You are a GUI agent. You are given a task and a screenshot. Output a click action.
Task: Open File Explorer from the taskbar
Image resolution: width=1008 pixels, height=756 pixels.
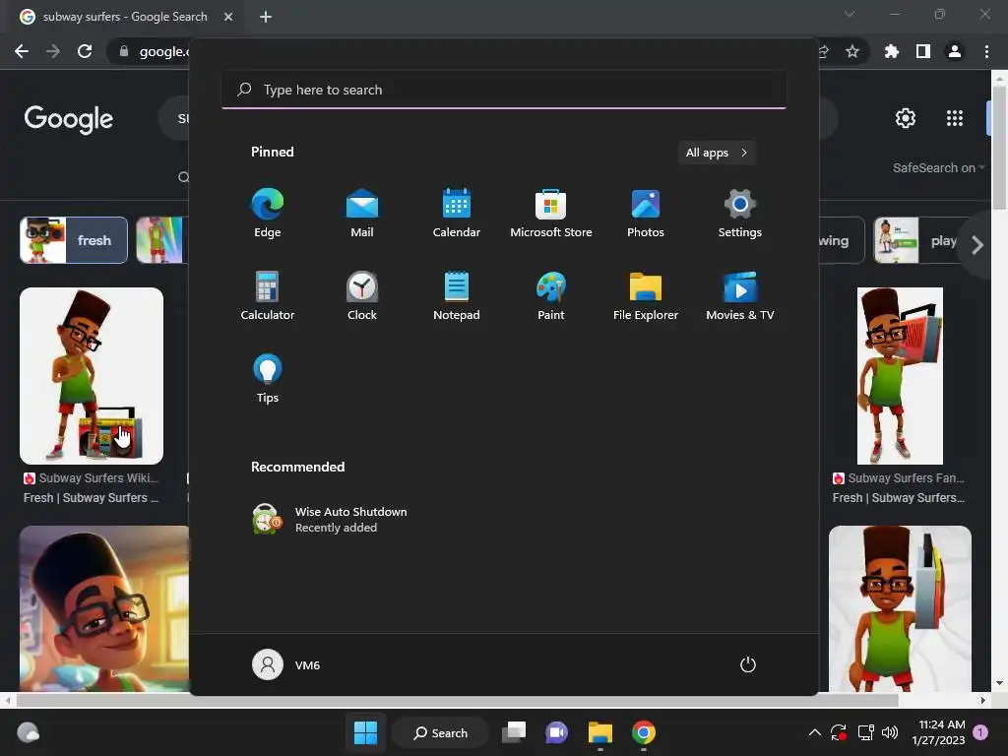[599, 732]
